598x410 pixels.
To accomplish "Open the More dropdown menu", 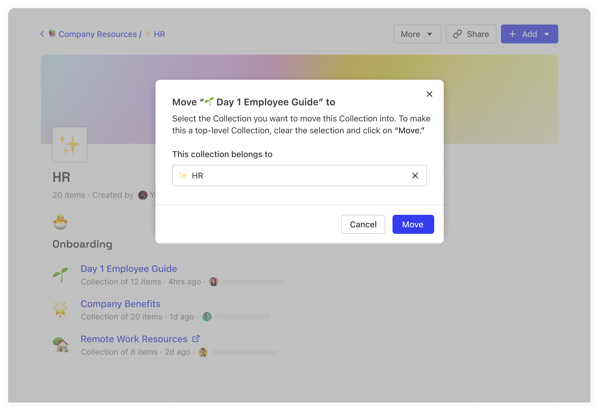I will pos(417,34).
